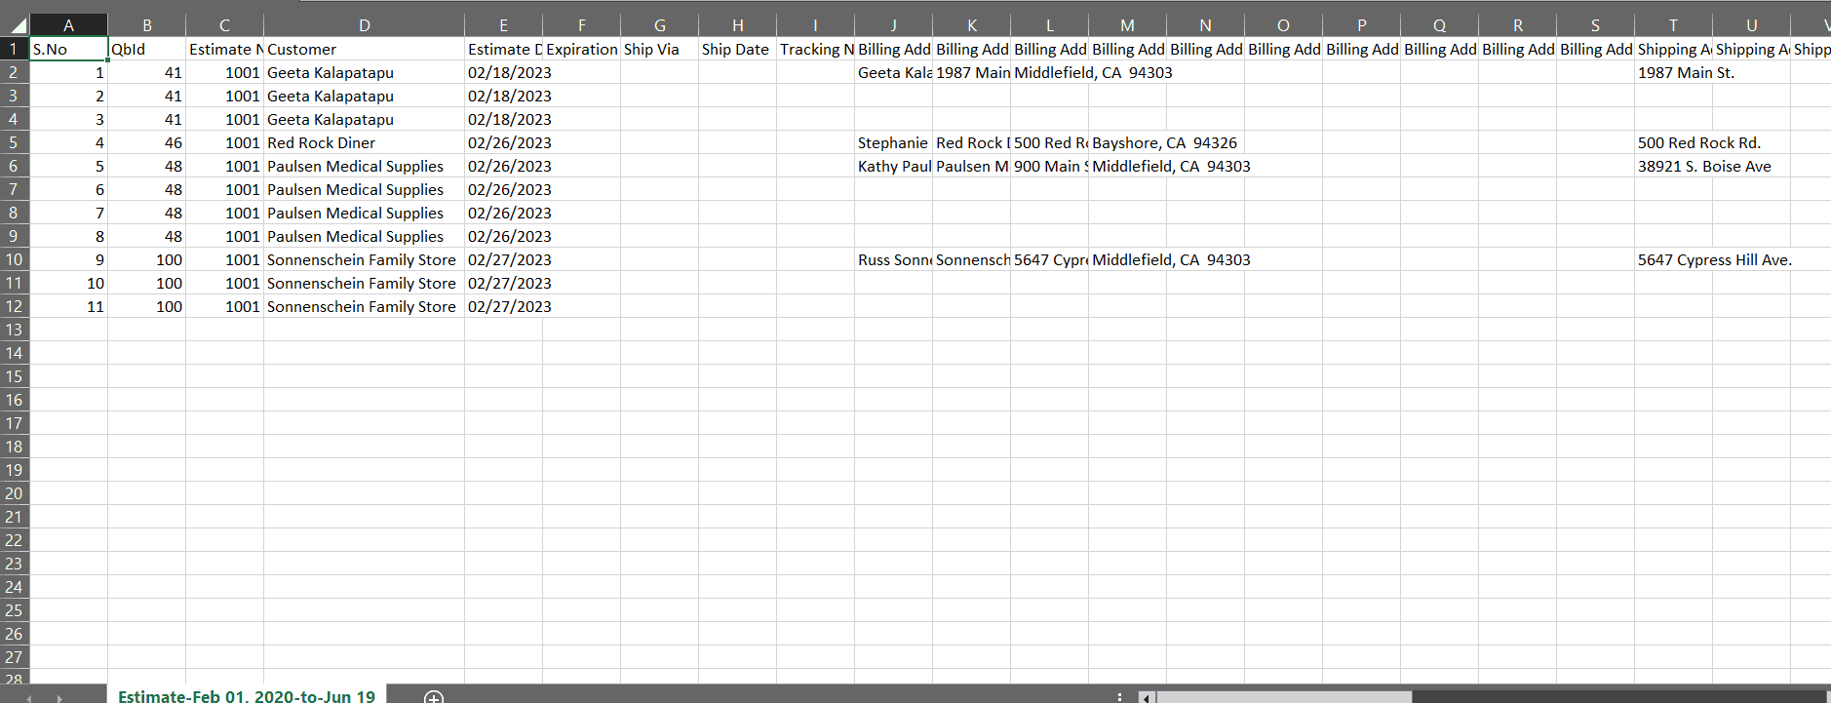Click Geeta Kalapatapu in row 2
1831x703 pixels.
point(364,72)
